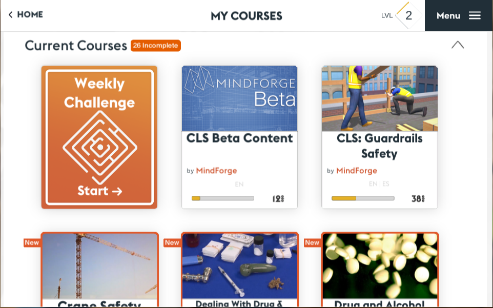Click the New badge on Crane Safety

(x=32, y=242)
